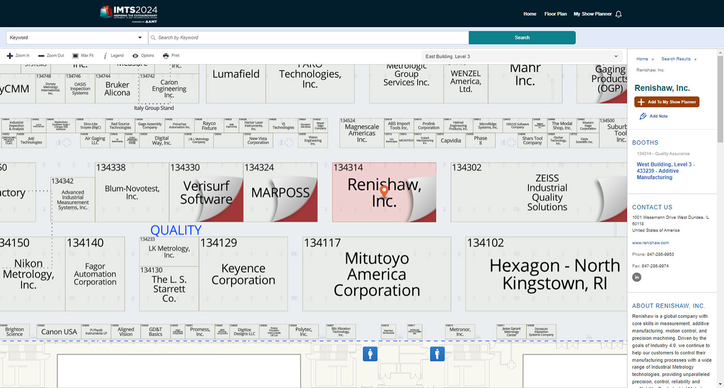Click Phone: 847-286-9953 text
724x388 pixels.
(653, 254)
